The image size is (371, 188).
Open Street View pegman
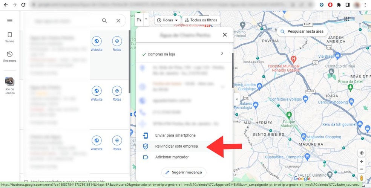coord(362,178)
